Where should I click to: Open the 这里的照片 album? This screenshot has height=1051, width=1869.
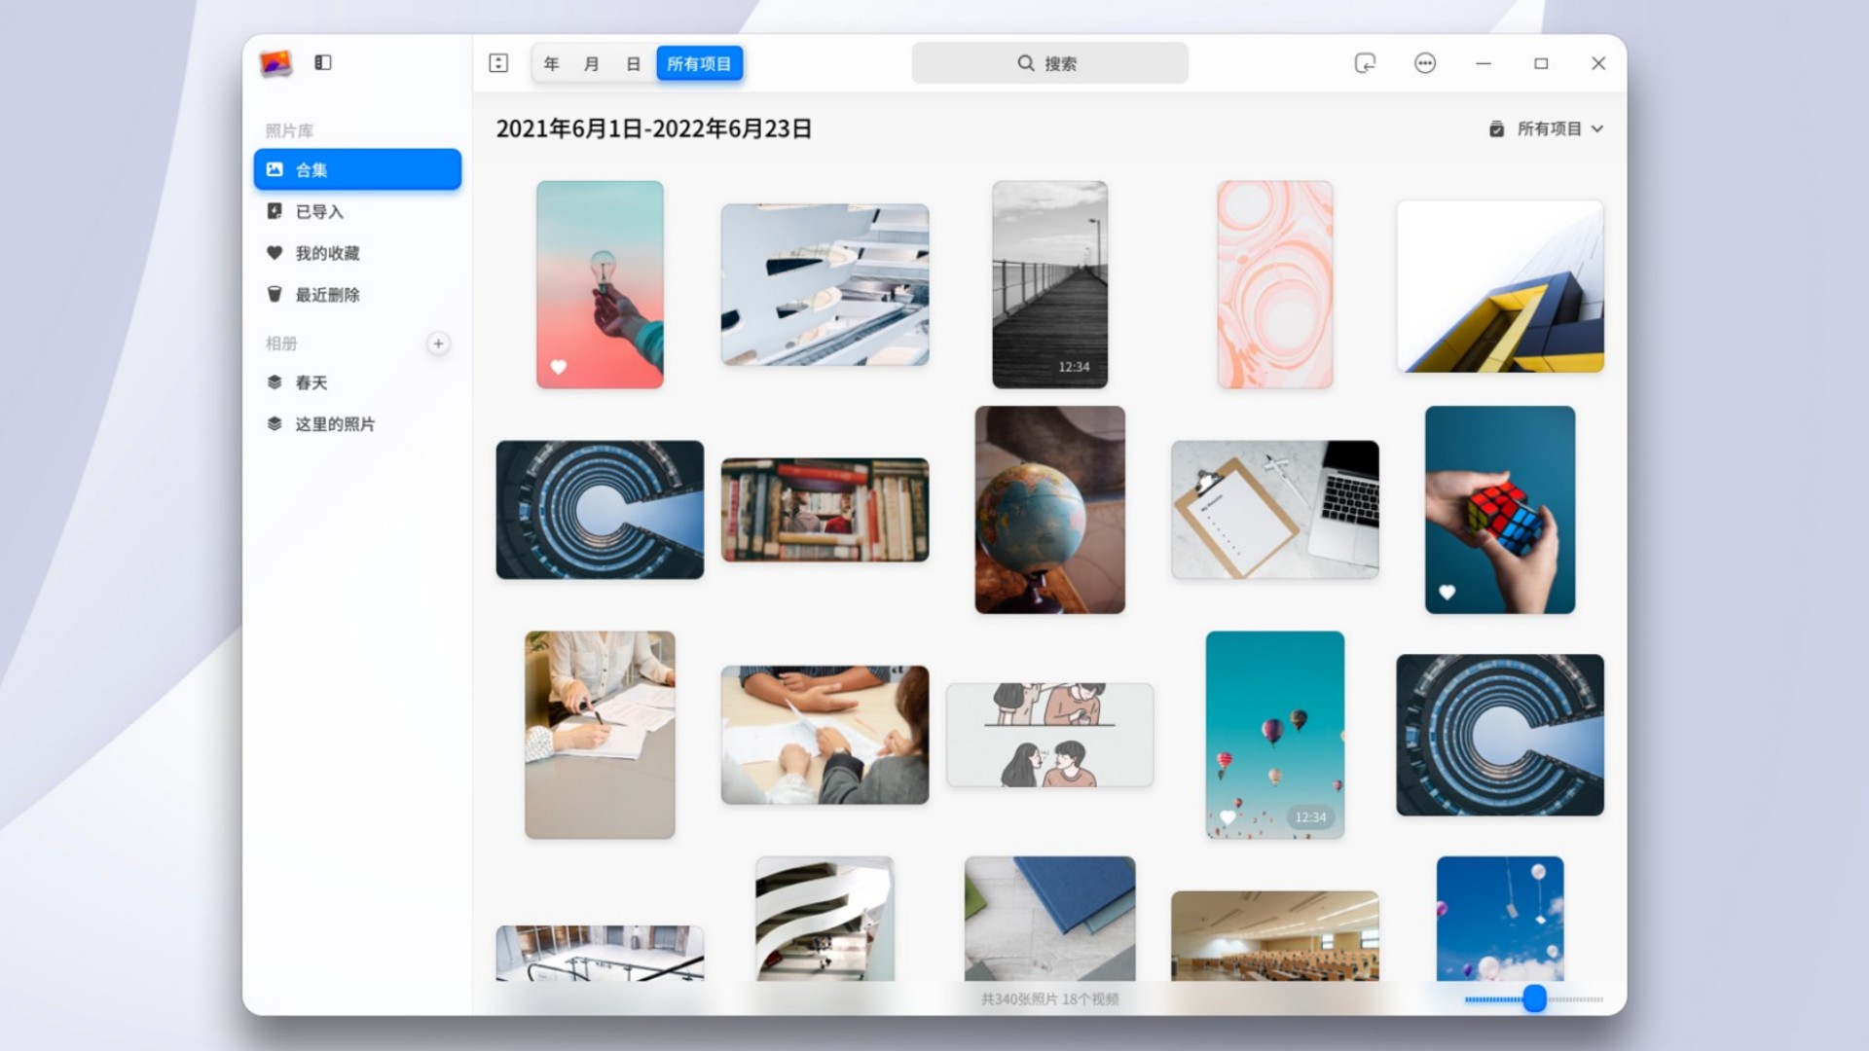coord(334,424)
